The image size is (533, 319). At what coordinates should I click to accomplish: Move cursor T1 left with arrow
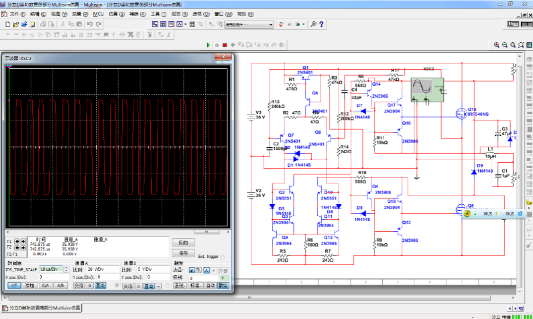tap(17, 241)
